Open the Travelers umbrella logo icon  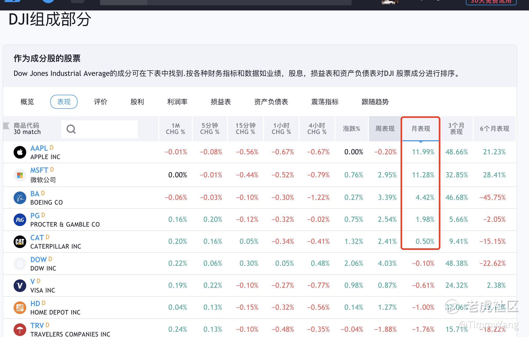point(20,330)
